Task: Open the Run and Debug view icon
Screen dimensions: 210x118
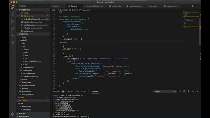Action: (12, 28)
